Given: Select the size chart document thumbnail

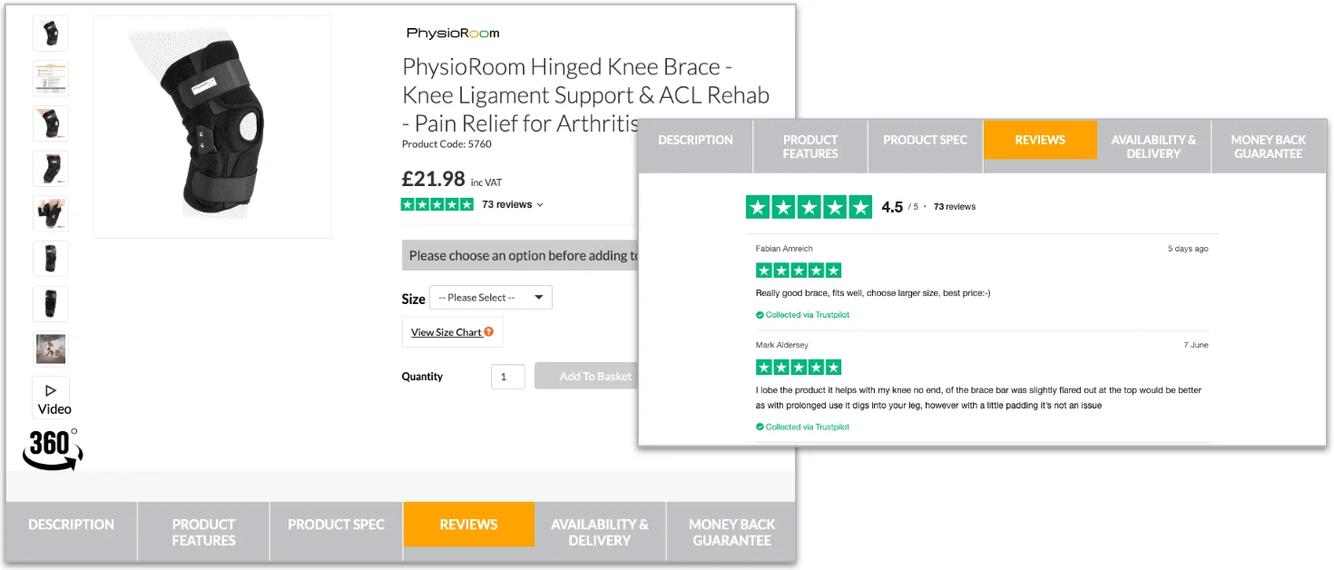Looking at the screenshot, I should point(51,78).
